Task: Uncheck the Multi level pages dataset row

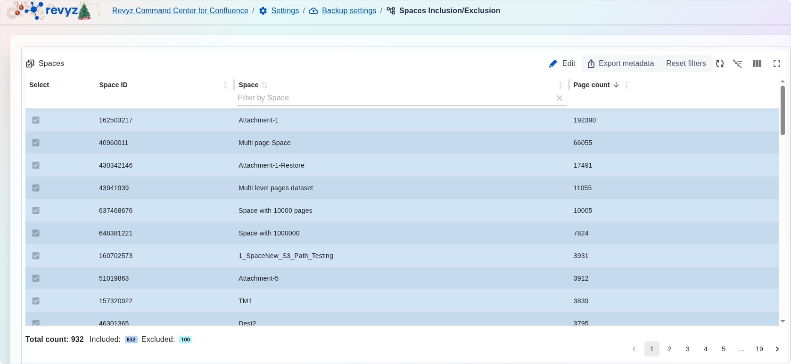Action: tap(36, 188)
